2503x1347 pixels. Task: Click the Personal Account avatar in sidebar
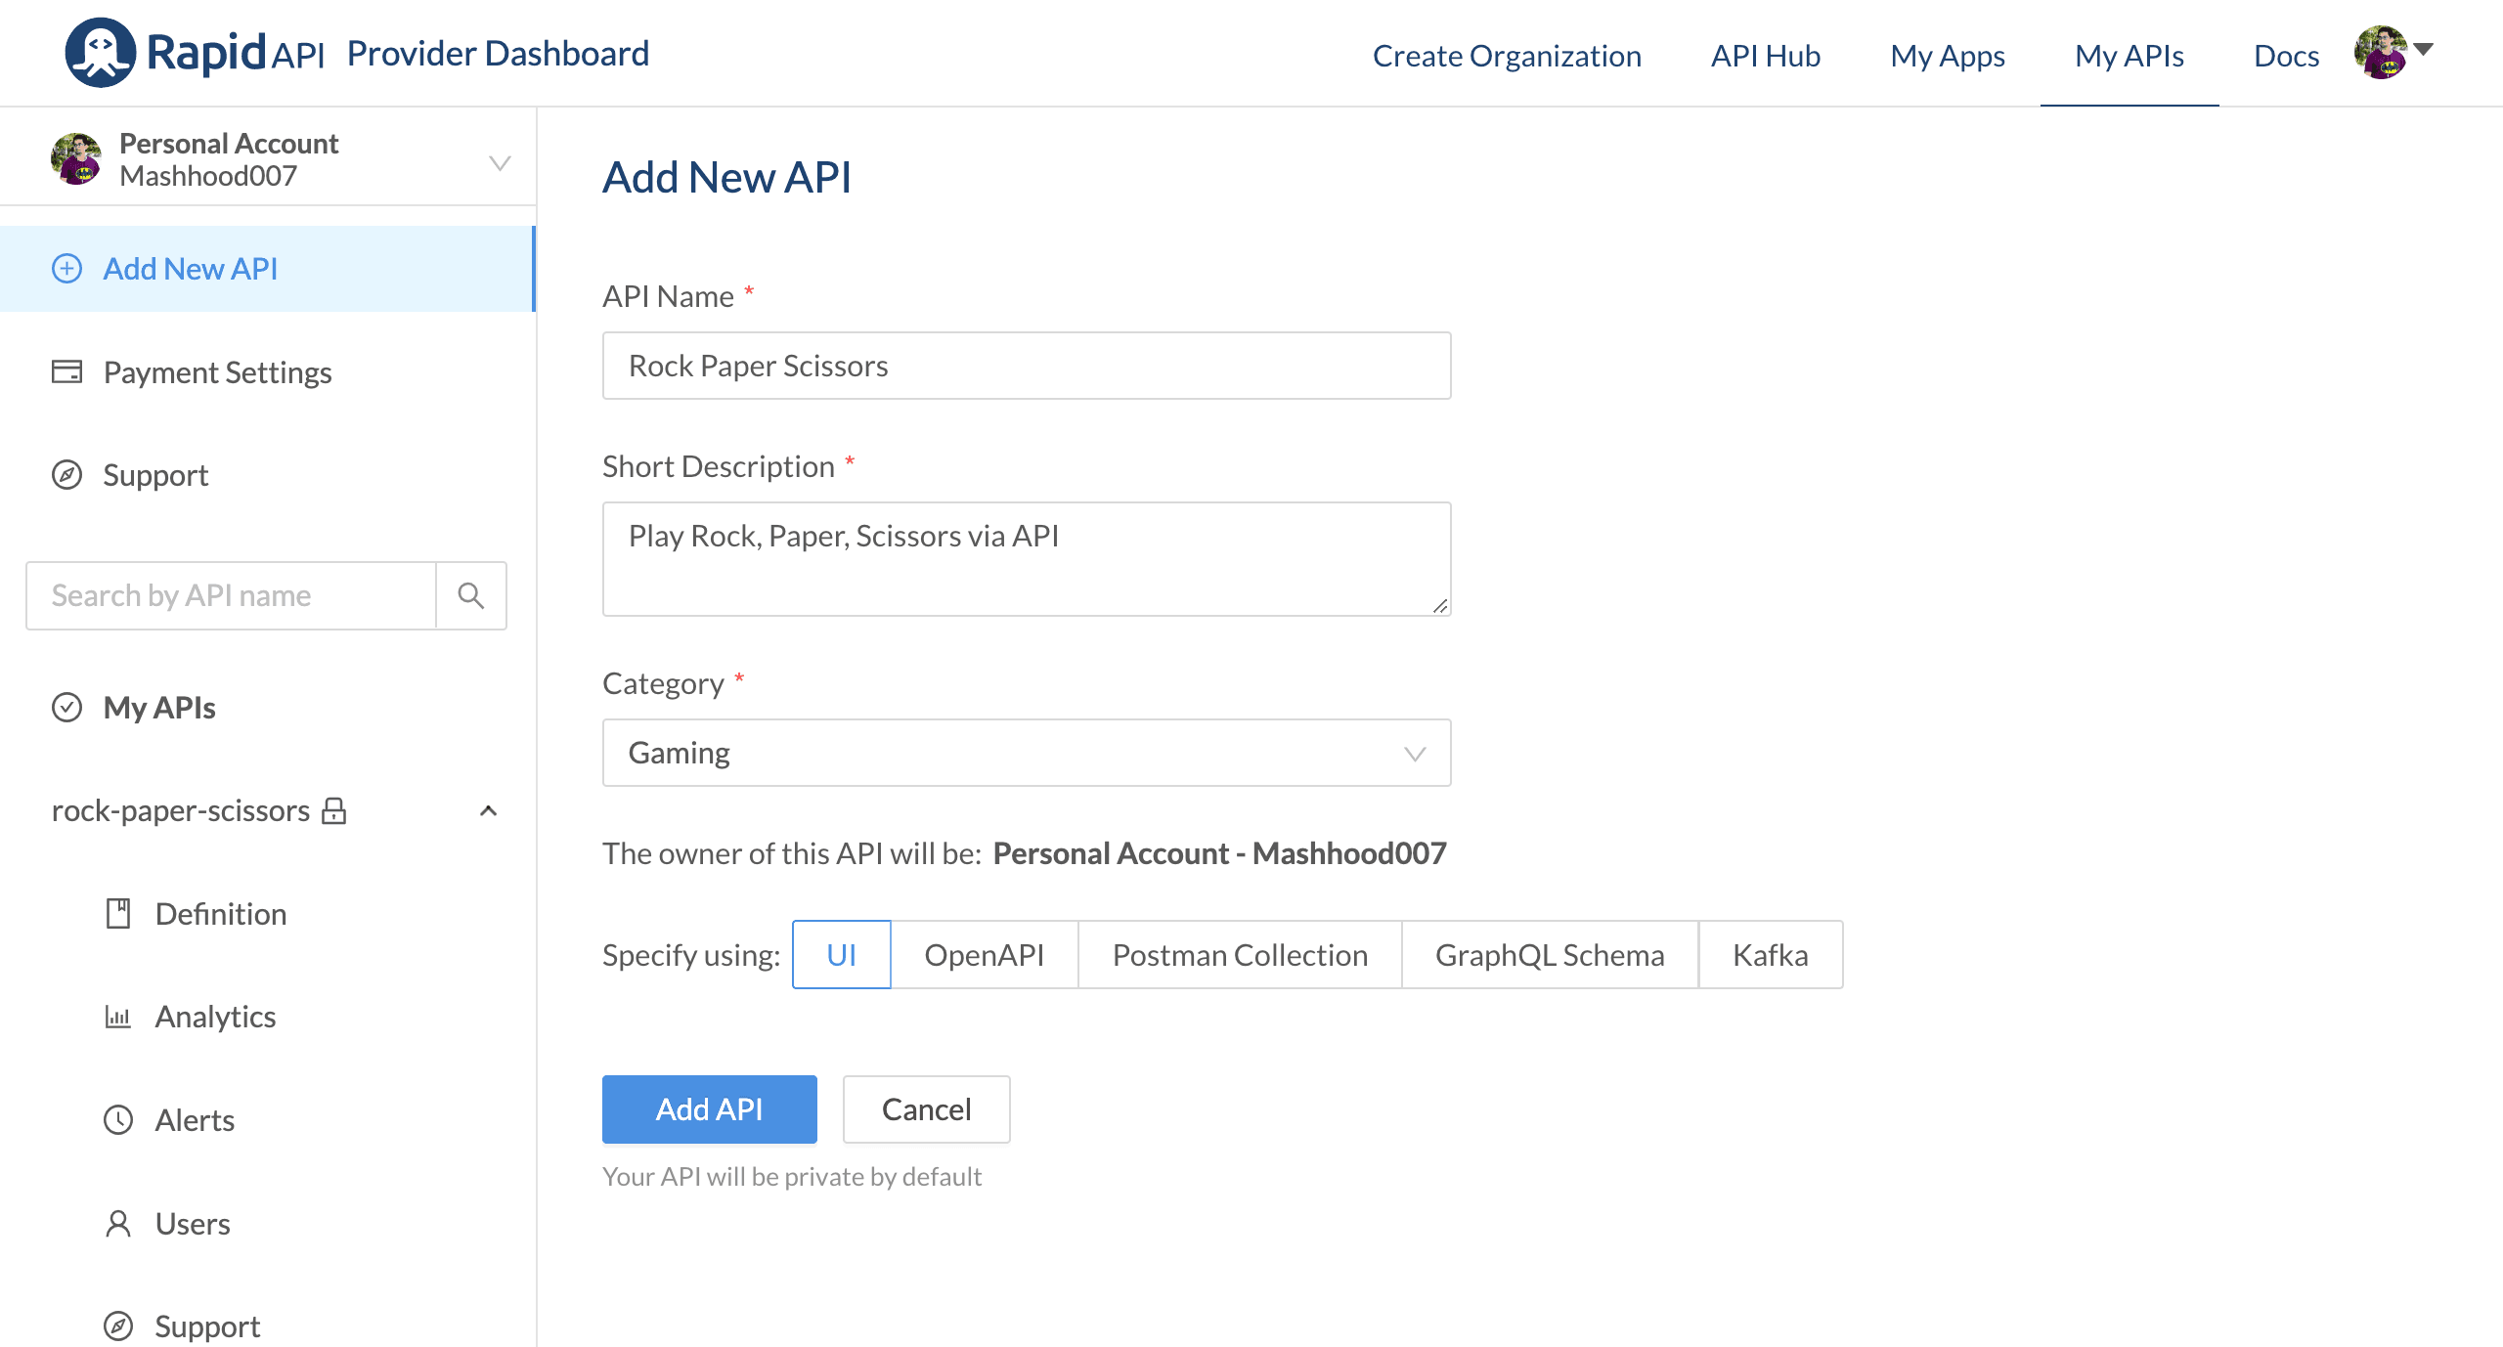76,159
